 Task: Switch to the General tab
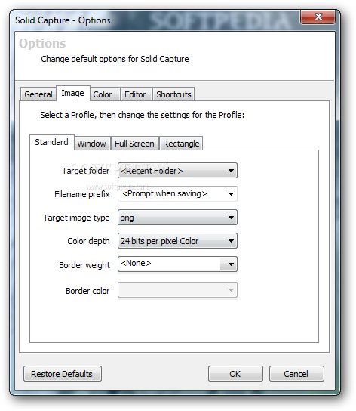pyautogui.click(x=38, y=94)
